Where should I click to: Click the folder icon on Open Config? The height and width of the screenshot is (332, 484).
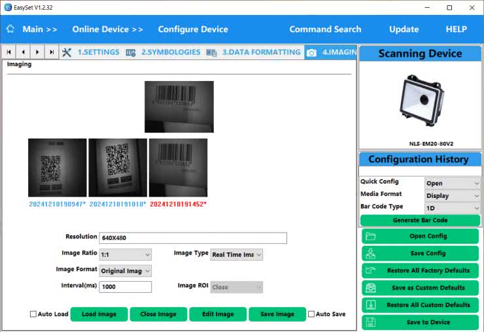(370, 237)
